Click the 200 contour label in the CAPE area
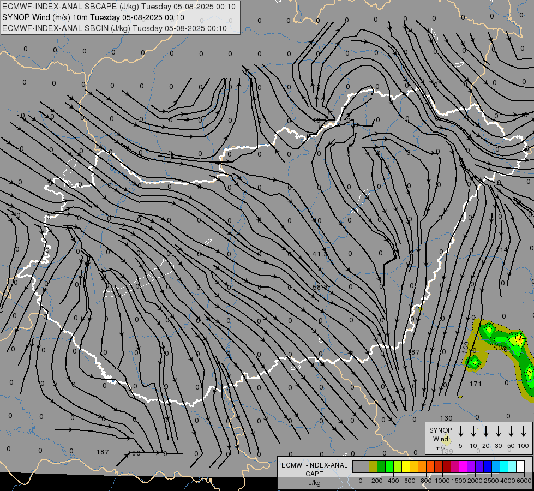Image resolution: width=534 pixels, height=491 pixels. [501, 348]
